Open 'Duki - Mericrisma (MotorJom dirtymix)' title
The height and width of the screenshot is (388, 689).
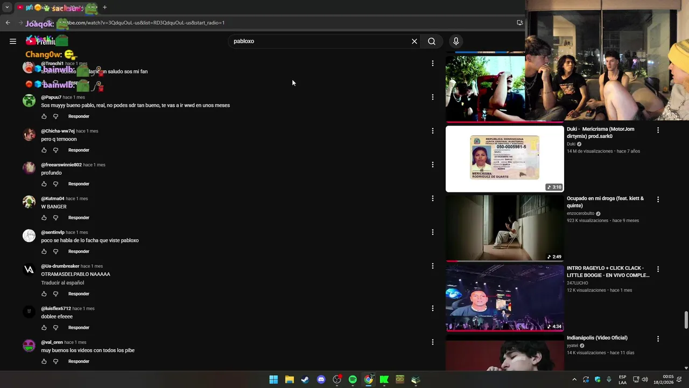pyautogui.click(x=600, y=133)
